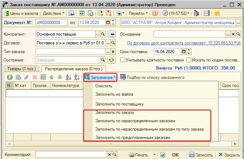Open Контрагент with magnifier icon
The width and height of the screenshot is (244, 159).
click(103, 34)
